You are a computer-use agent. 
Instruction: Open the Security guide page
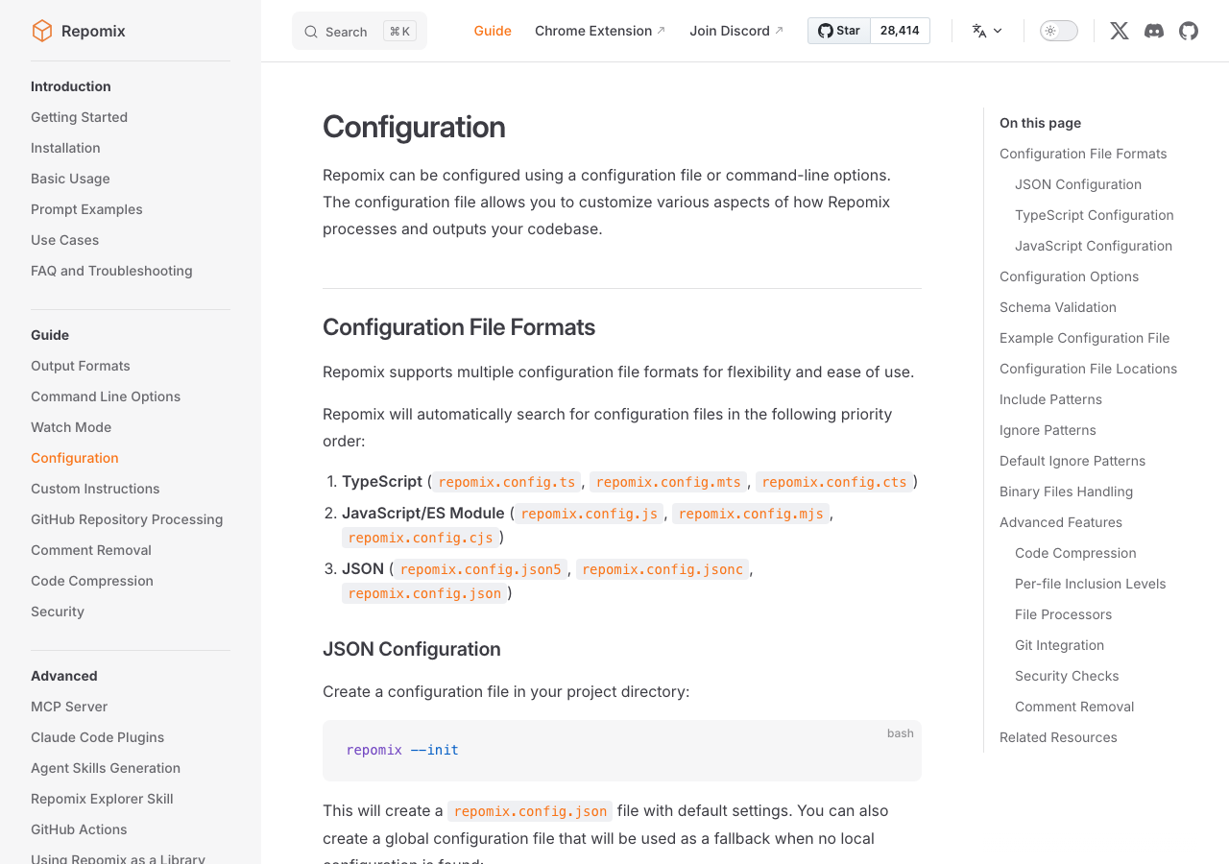coord(58,612)
